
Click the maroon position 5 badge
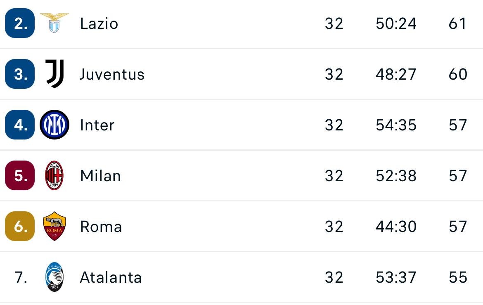[x=20, y=176]
